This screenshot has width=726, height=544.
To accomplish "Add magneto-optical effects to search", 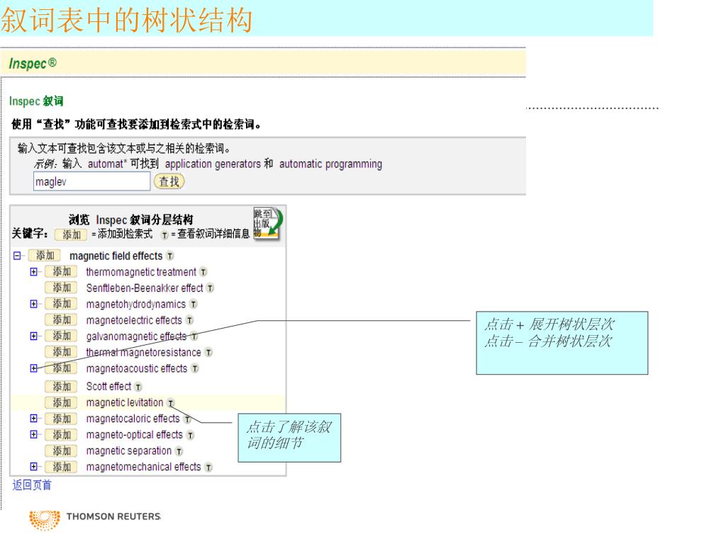I will click(x=61, y=435).
